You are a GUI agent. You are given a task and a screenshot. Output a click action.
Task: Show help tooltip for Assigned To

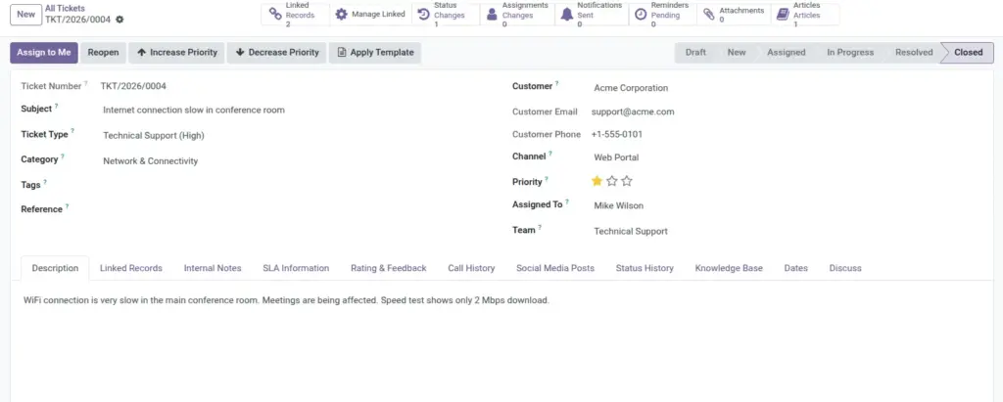567,201
